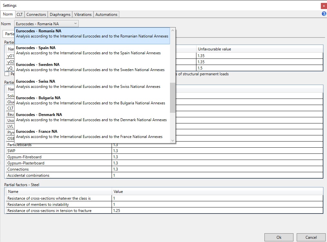Switch to the Norm tab

8,14
